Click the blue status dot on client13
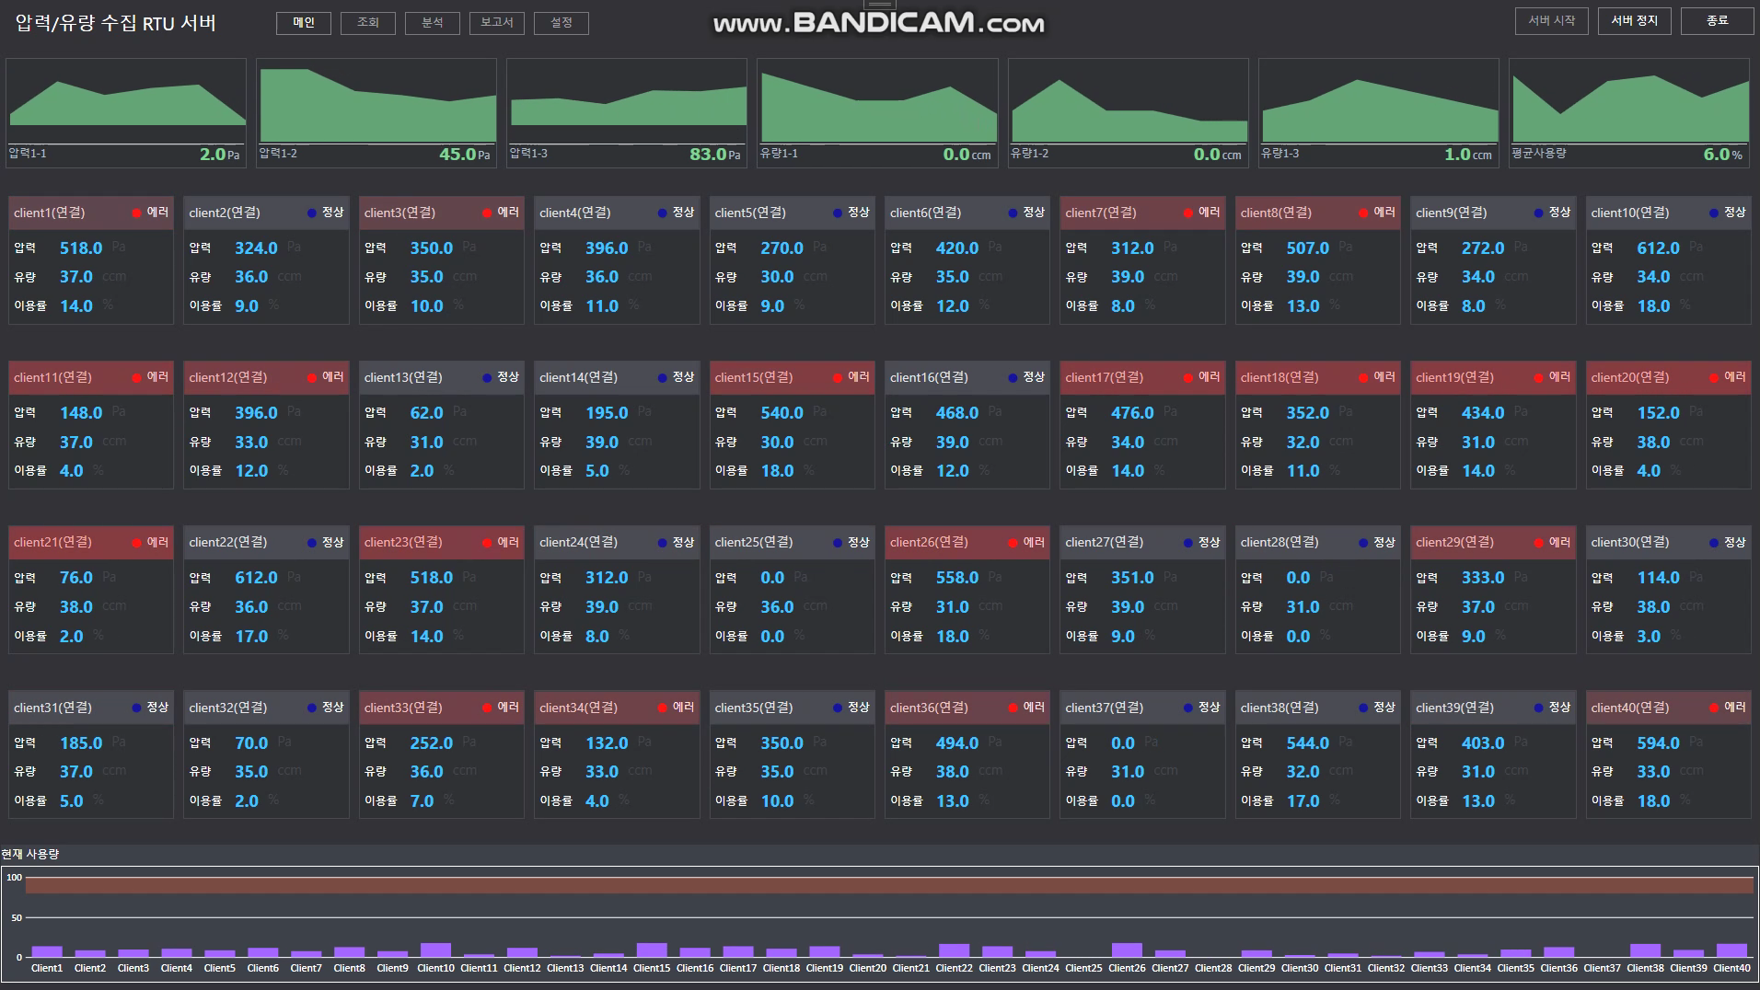 coord(487,377)
